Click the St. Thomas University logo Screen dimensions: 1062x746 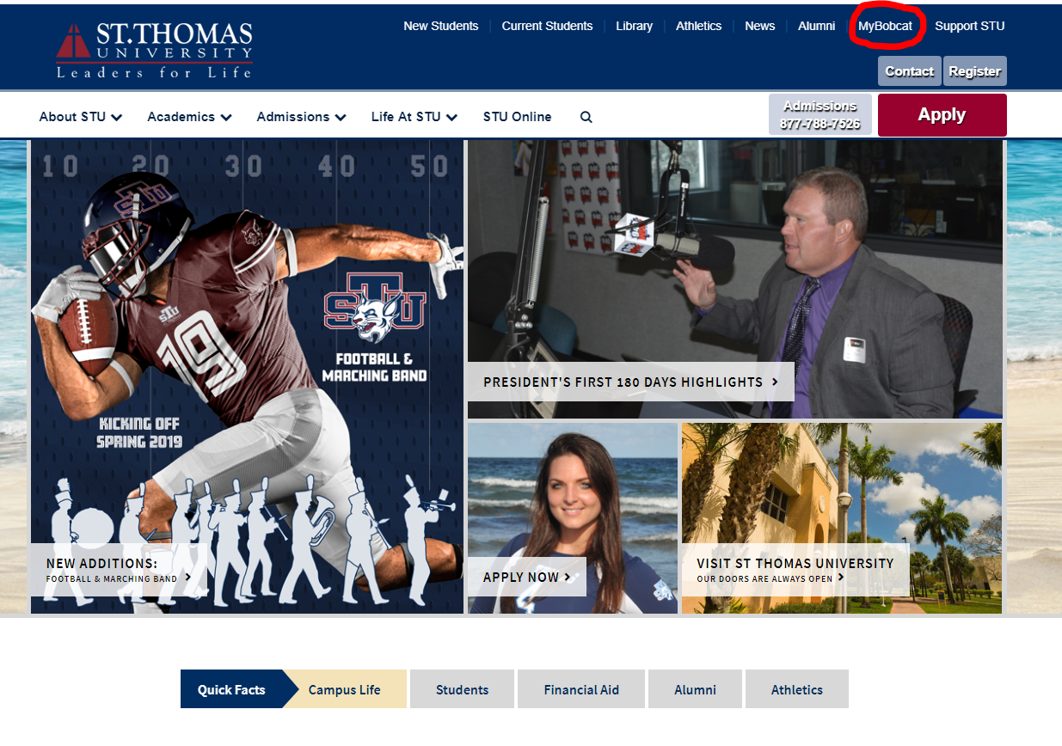click(155, 46)
